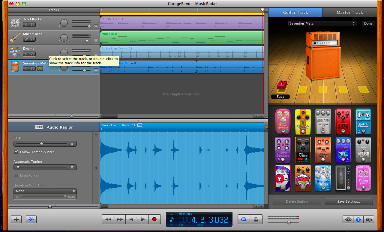The height and width of the screenshot is (232, 384).
Task: Open the Quantize Note Timing menu
Action: click(x=45, y=191)
